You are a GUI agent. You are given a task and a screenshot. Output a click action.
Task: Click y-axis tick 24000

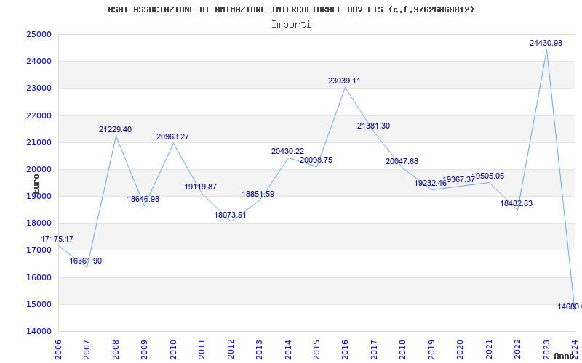tap(39, 62)
